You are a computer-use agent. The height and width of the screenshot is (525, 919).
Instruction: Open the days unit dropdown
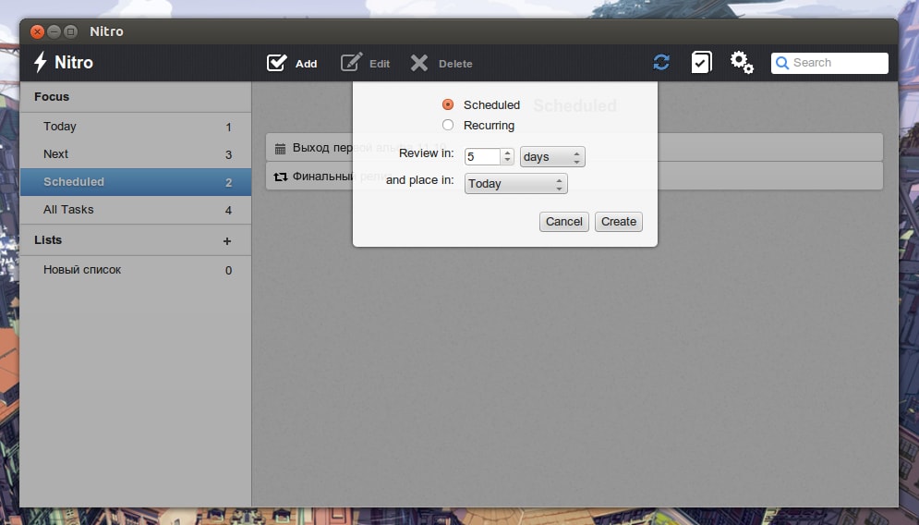point(552,156)
